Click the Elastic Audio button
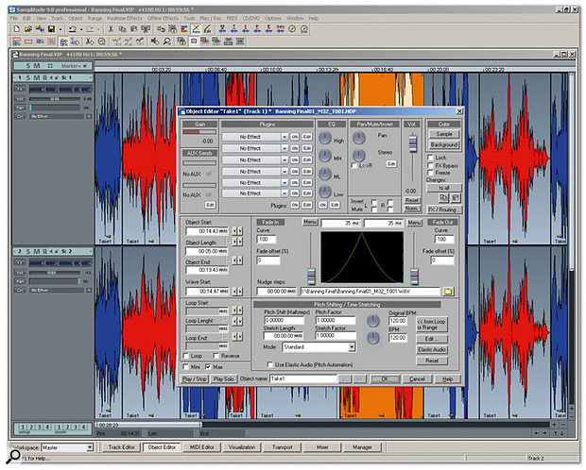Image resolution: width=586 pixels, height=470 pixels. [x=432, y=350]
